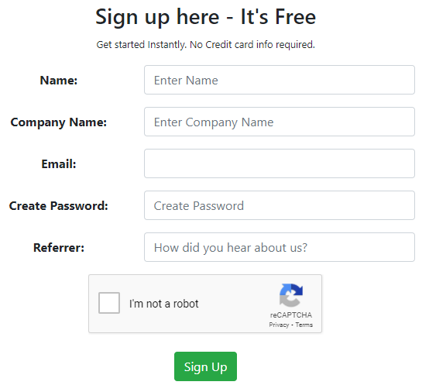This screenshot has height=392, width=429.
Task: Tick the I'm not a robot checkbox
Action: click(109, 303)
